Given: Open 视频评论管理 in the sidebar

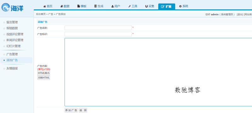Looking at the screenshot, I should (x=15, y=34).
